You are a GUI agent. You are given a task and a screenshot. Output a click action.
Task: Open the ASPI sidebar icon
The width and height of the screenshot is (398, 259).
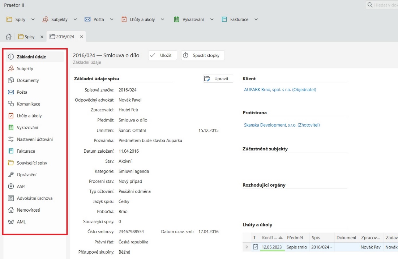(11, 187)
